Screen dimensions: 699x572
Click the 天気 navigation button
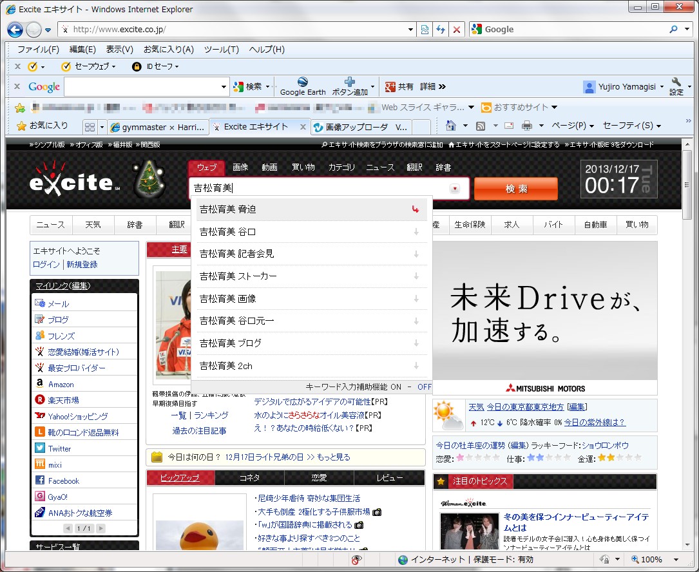click(93, 225)
